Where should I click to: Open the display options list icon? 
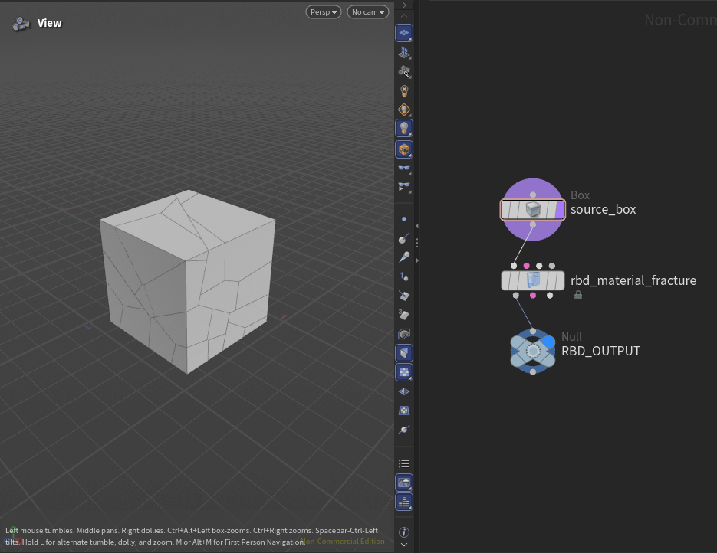(x=404, y=464)
